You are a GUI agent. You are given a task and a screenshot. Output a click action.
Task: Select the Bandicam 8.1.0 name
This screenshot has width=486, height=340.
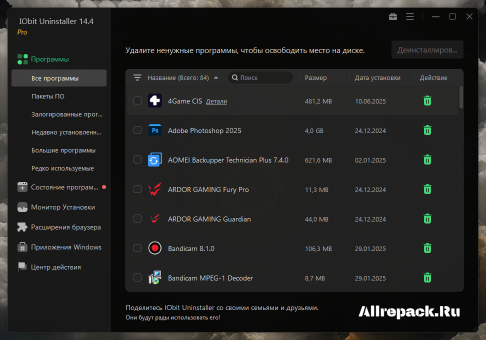tap(191, 248)
